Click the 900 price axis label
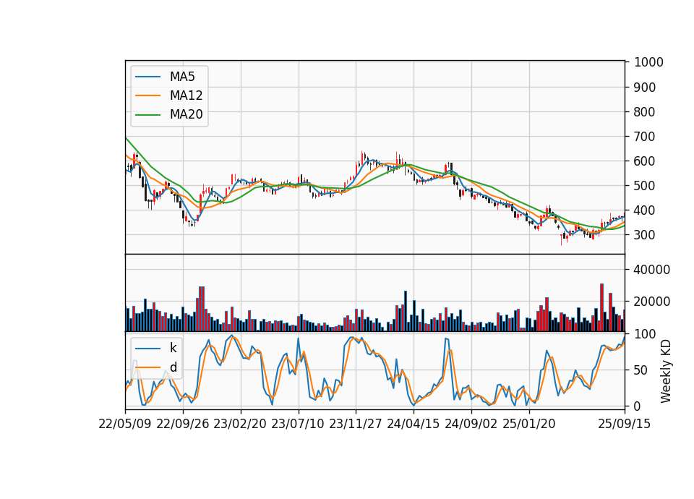This screenshot has height=499, width=694. tap(645, 88)
